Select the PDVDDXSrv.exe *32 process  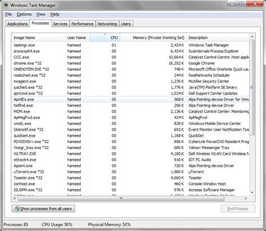[130, 141]
